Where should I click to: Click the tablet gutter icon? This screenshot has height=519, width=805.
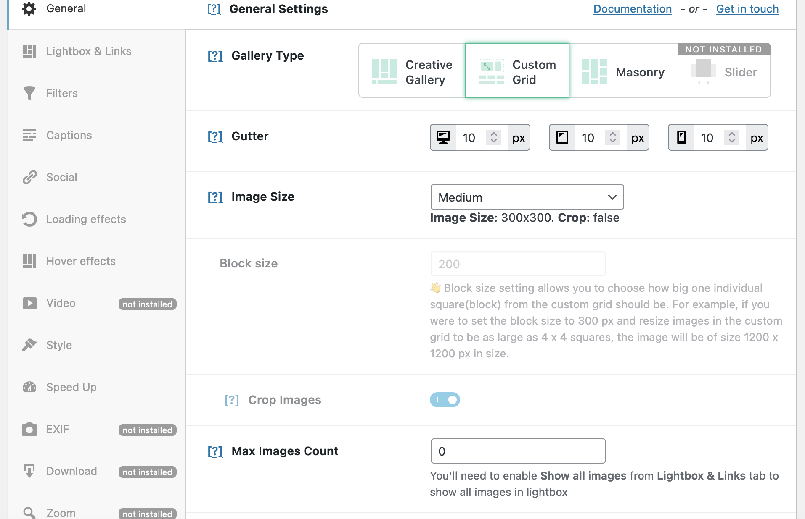(562, 137)
